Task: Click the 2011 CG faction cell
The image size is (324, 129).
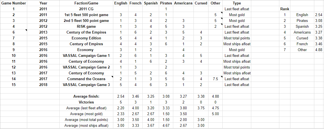Action: tap(86, 9)
